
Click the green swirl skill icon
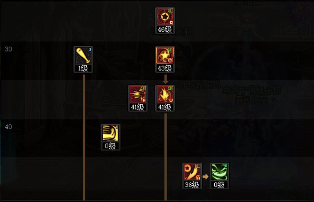pyautogui.click(x=219, y=172)
